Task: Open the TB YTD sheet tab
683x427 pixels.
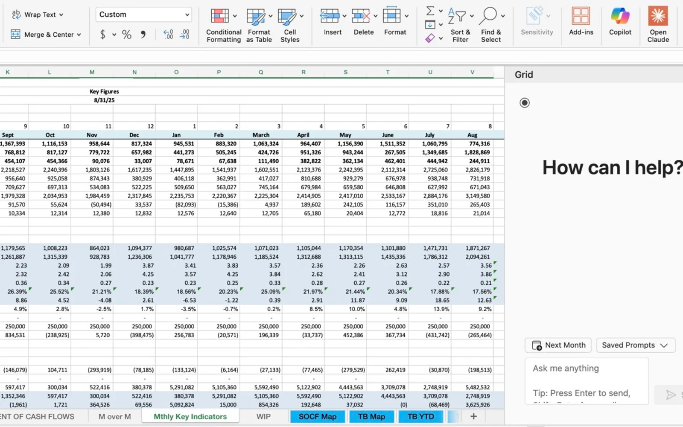Action: click(x=420, y=416)
